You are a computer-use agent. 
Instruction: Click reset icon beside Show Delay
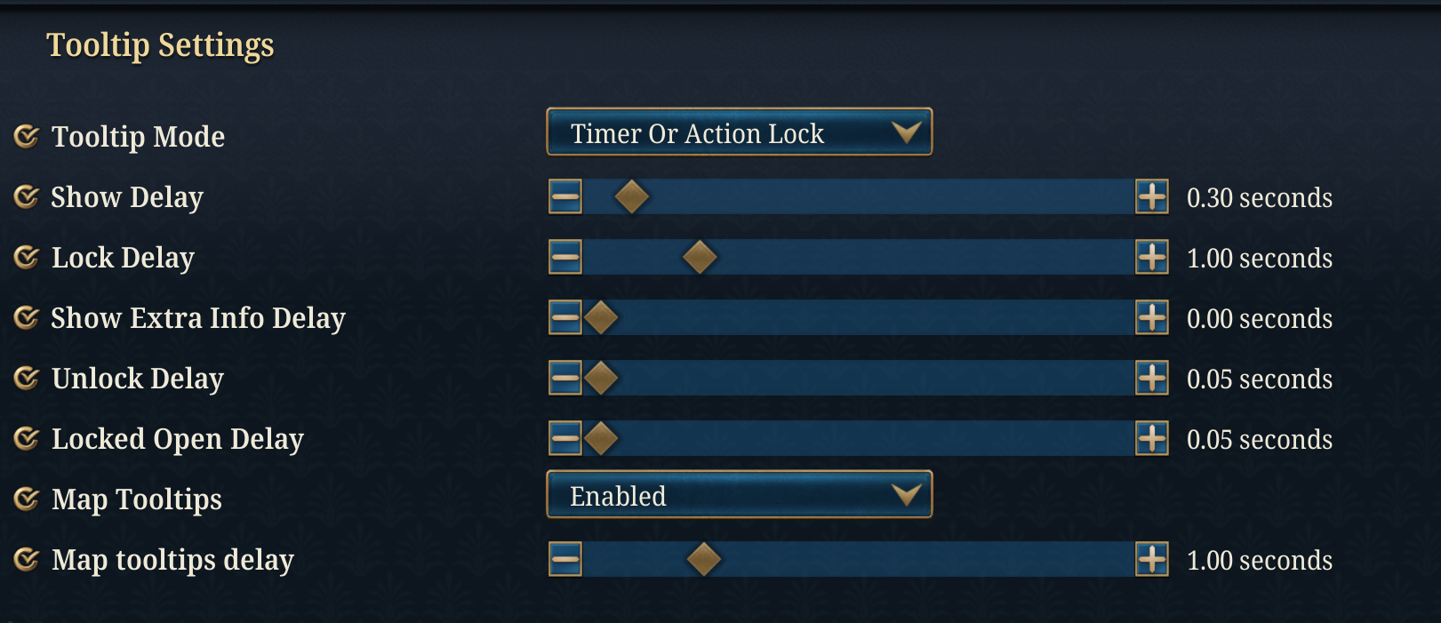click(27, 196)
